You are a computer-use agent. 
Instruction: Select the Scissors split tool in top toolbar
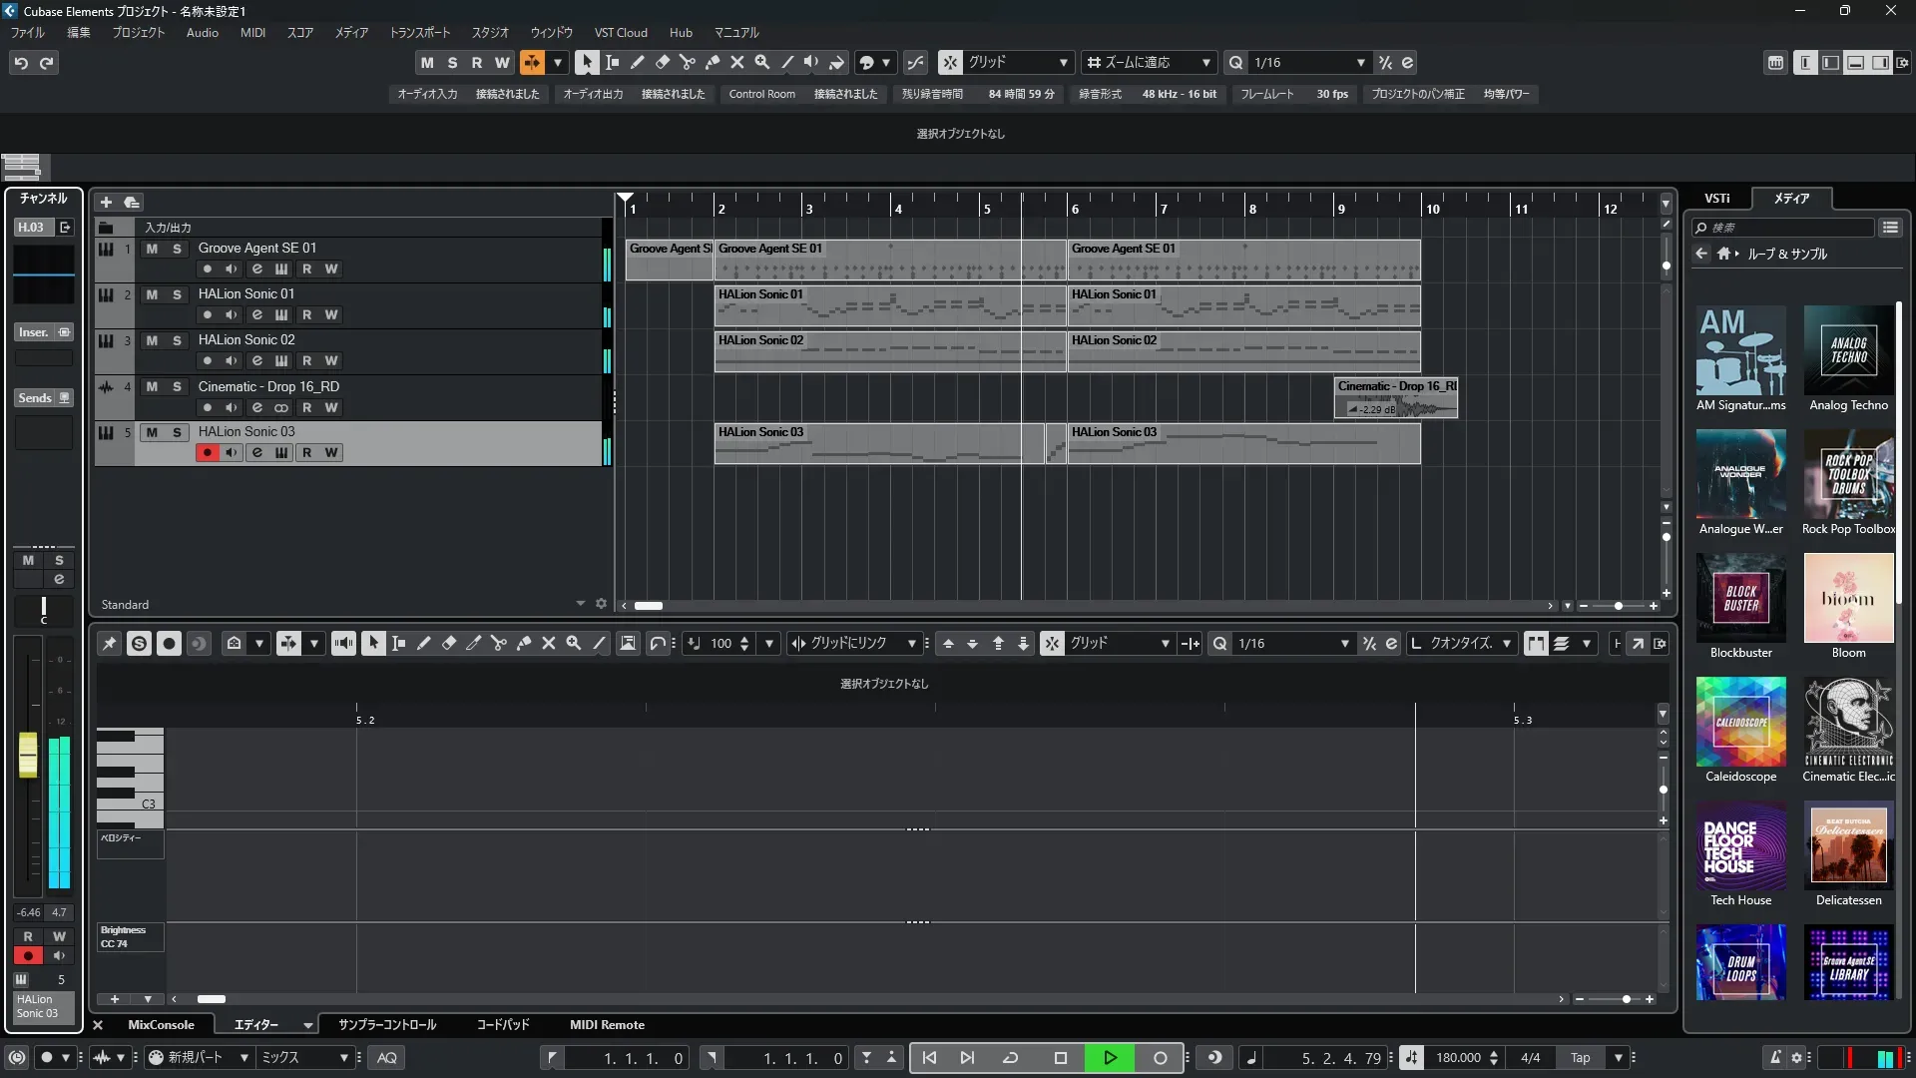[687, 62]
